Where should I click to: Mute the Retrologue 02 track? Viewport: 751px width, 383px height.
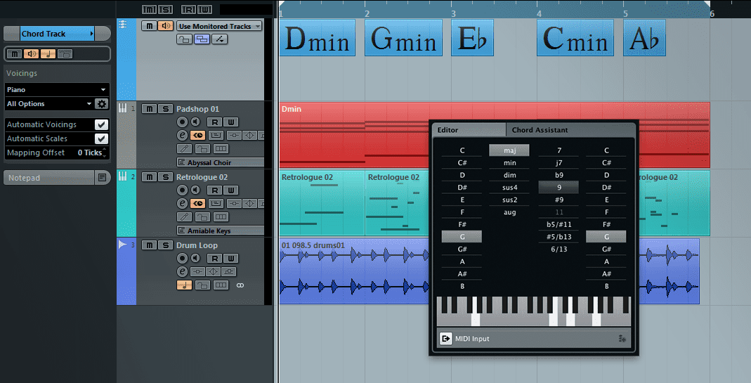[150, 177]
